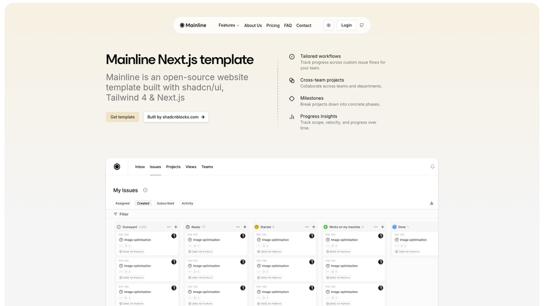Click the circle icon next to My Issues
The width and height of the screenshot is (544, 306).
(146, 190)
